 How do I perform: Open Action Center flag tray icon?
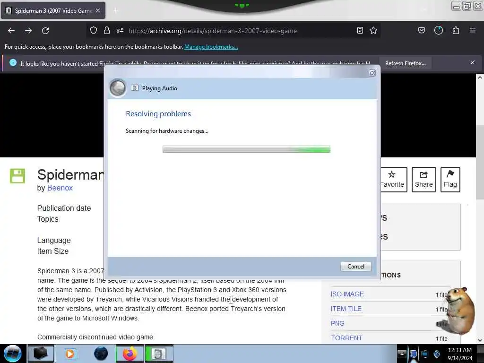tap(413, 354)
